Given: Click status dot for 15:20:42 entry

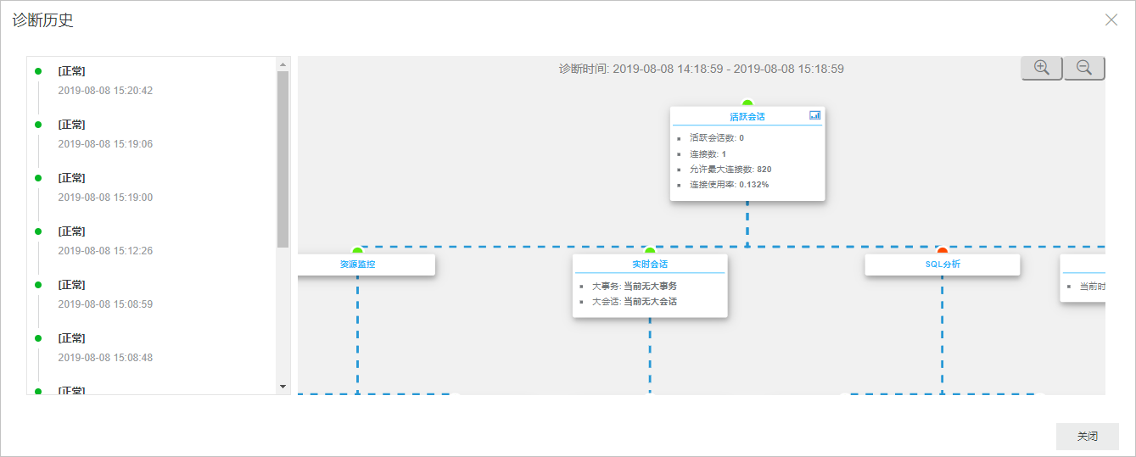Looking at the screenshot, I should [38, 71].
